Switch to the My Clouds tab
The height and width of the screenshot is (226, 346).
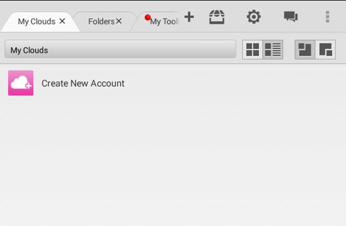[x=36, y=21]
